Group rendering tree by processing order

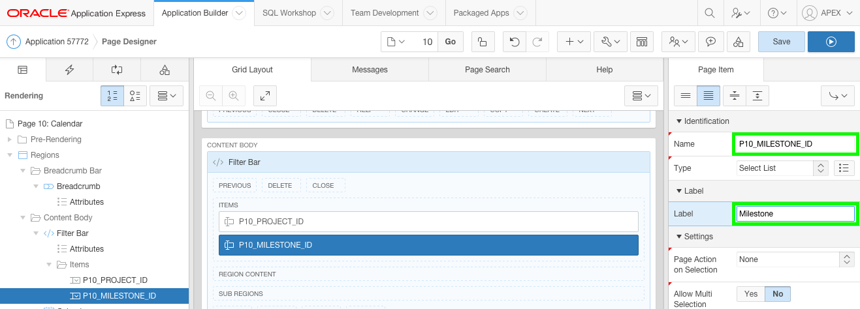pyautogui.click(x=114, y=96)
